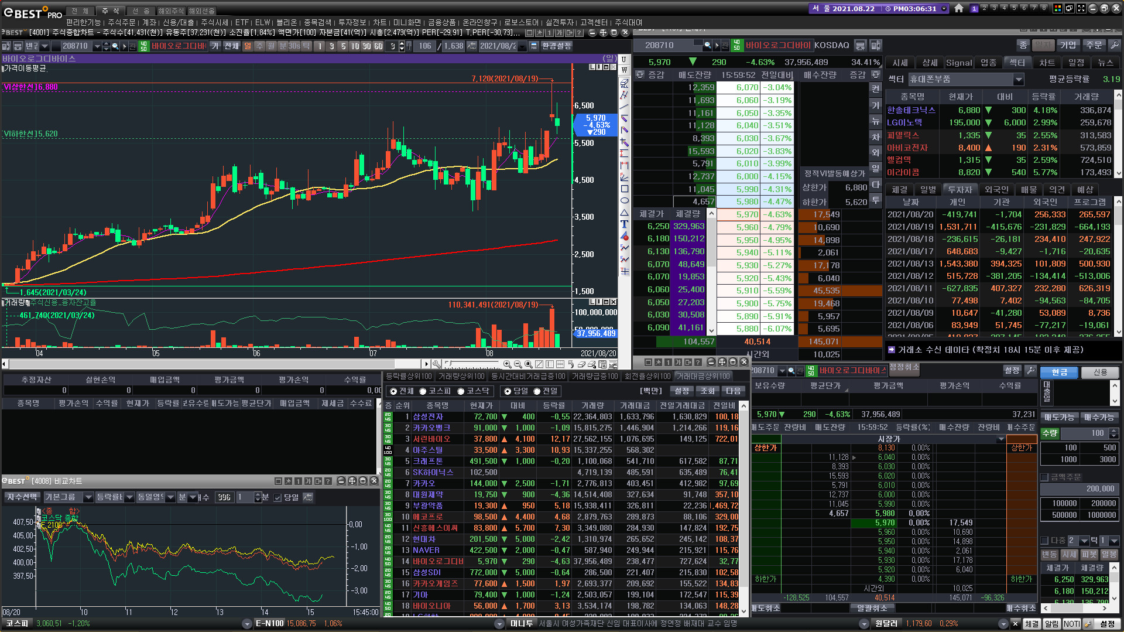The image size is (1124, 632).
Task: Click the 수량 input field showing 100
Action: click(1084, 433)
